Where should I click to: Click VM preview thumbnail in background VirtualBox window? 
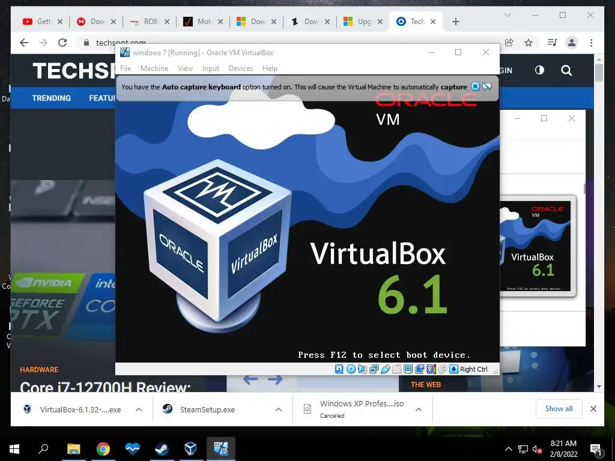click(x=538, y=246)
